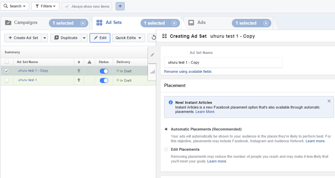Select the Edit Placements radio option
The image size is (335, 178).
166,149
